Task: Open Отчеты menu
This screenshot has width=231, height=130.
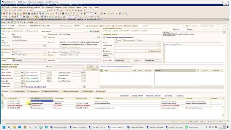Action: pyautogui.click(x=65, y=7)
